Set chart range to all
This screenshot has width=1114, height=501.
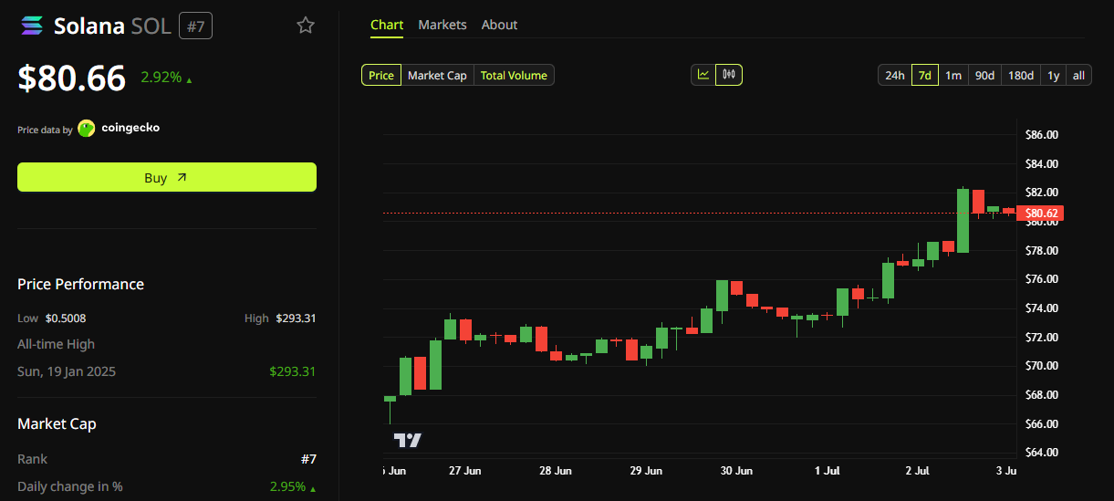pos(1078,75)
